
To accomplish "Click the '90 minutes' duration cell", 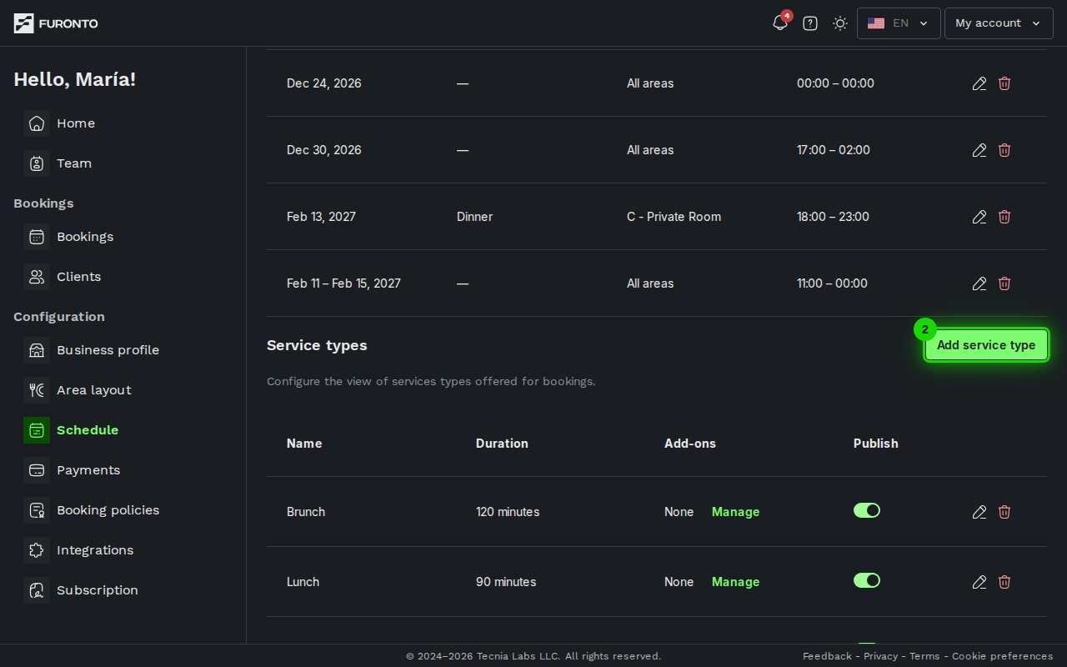I will tap(506, 582).
